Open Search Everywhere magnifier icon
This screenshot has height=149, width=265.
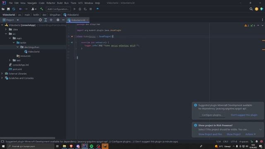click(251, 9)
